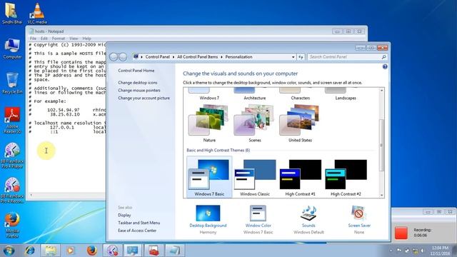Click the Windows Start orb
The height and width of the screenshot is (257, 457).
pos(9,251)
